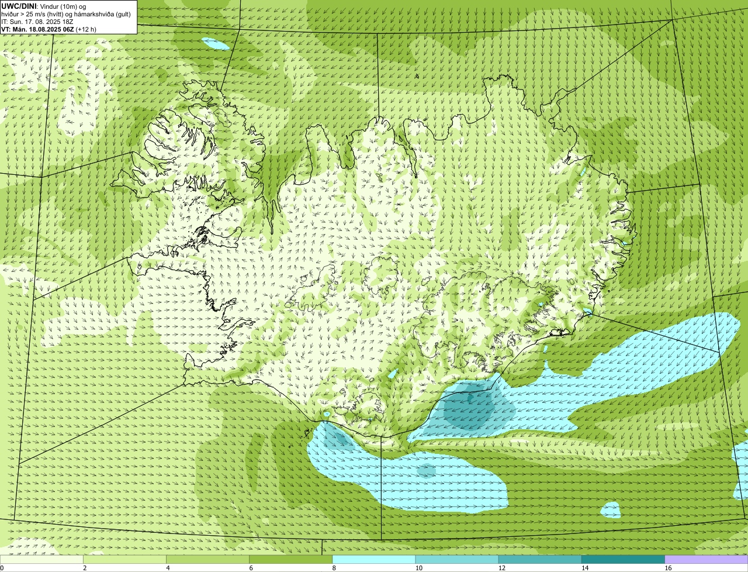The image size is (748, 572).
Task: Click the legend scale label "6"
Action: point(251,568)
